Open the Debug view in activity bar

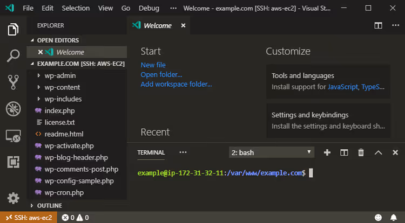coord(13,109)
